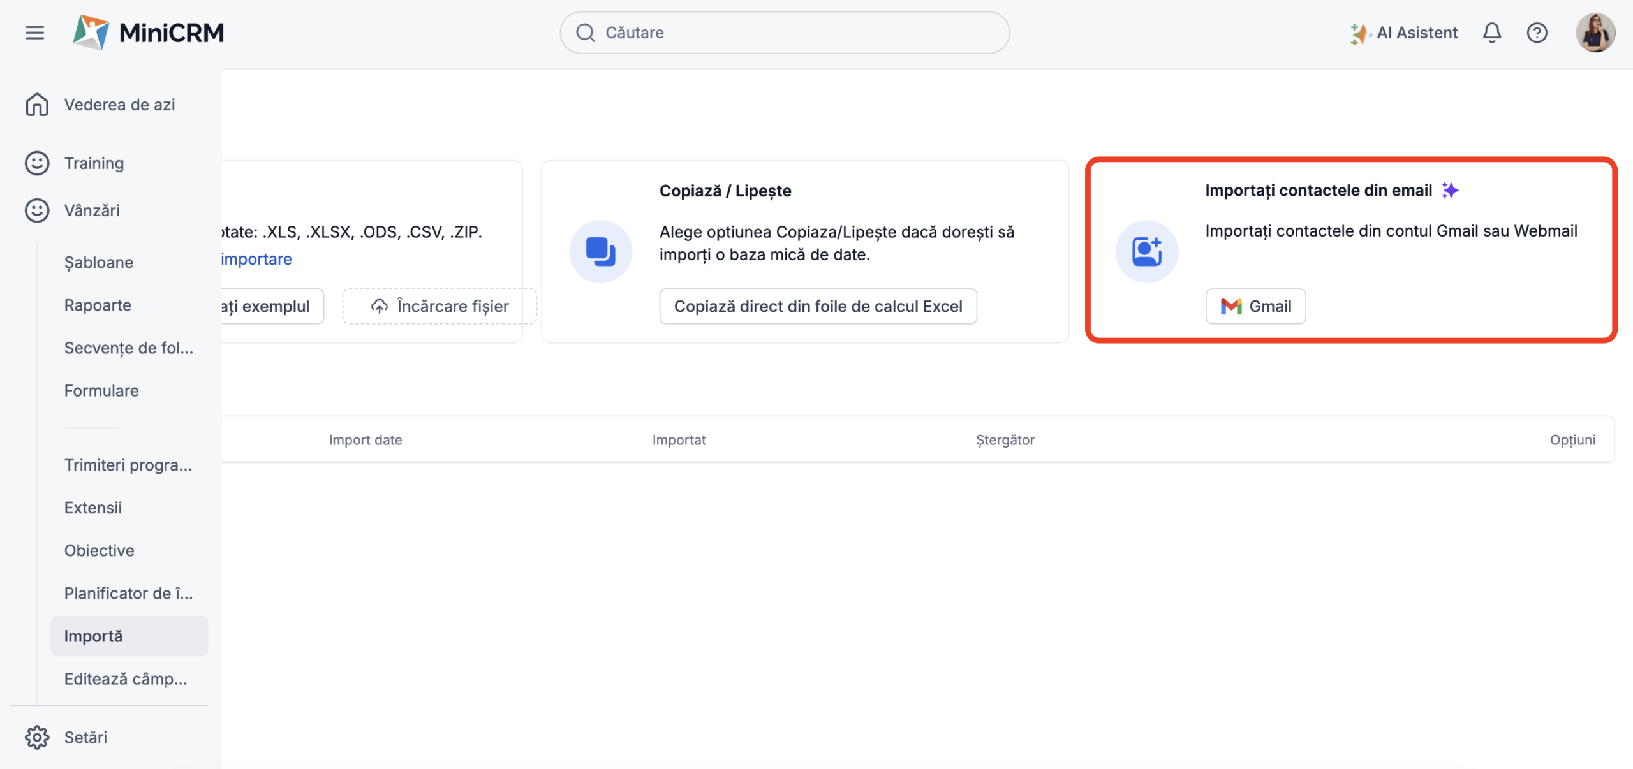The image size is (1633, 769).
Task: Click the settings gear icon
Action: coord(37,737)
